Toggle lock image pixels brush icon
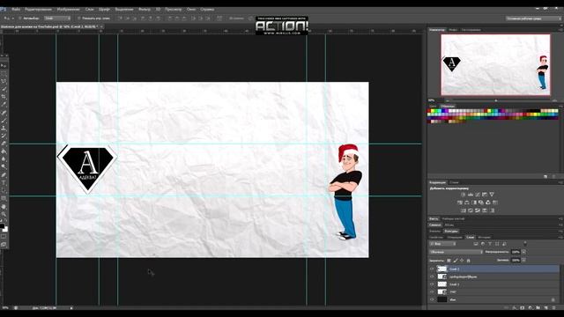This screenshot has width=564, height=317. point(456,261)
